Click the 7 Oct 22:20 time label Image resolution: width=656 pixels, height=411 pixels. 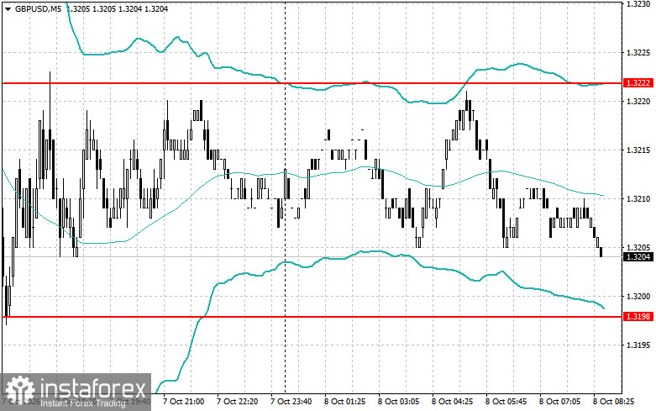pos(237,402)
